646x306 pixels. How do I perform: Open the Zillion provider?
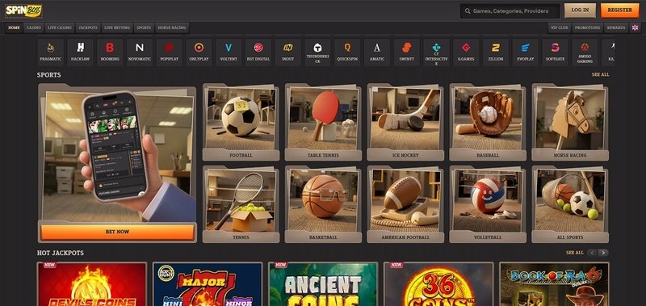tap(496, 52)
